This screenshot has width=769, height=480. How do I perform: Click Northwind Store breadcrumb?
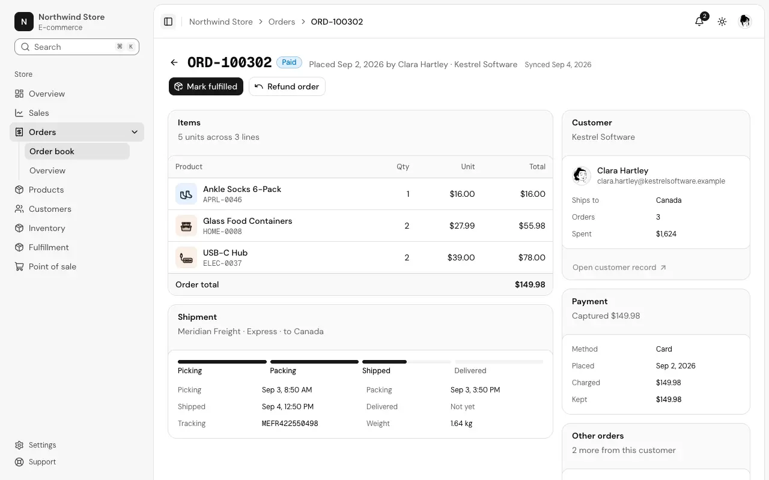coord(221,22)
